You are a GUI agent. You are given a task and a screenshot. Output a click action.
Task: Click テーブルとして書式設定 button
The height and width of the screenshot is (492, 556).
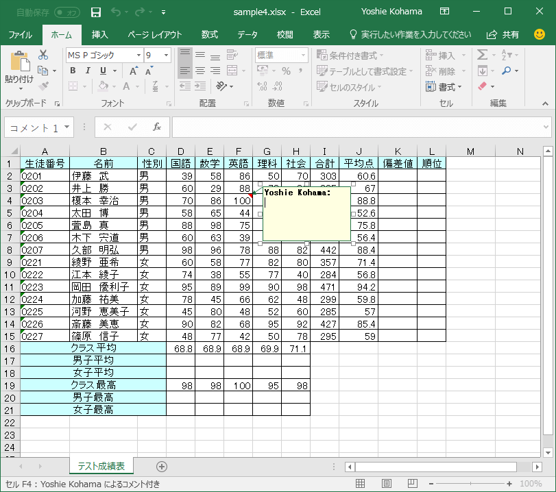click(365, 71)
